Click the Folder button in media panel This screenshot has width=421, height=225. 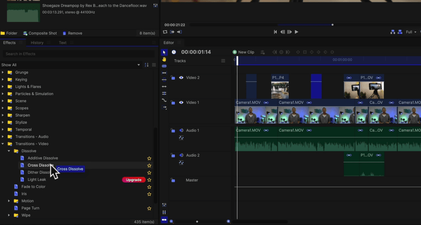[9, 33]
